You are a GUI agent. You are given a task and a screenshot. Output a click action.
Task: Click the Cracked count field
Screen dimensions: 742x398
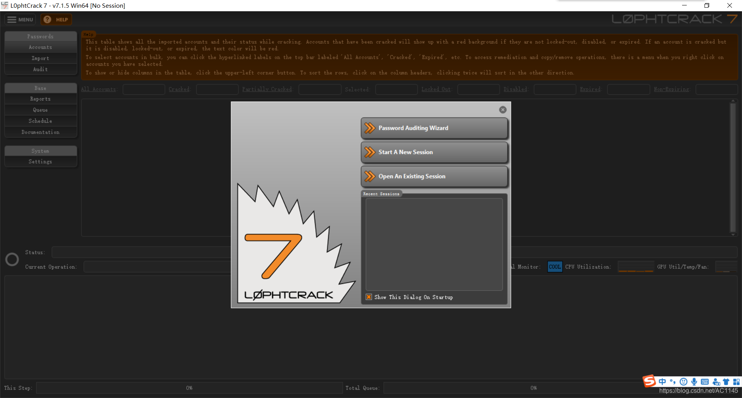click(x=217, y=89)
